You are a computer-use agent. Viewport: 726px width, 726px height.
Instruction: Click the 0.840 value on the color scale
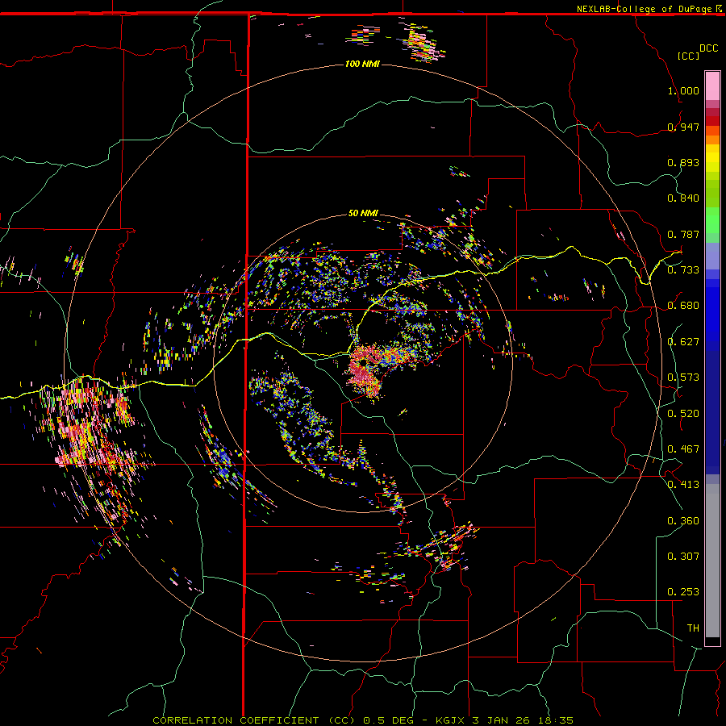click(683, 198)
